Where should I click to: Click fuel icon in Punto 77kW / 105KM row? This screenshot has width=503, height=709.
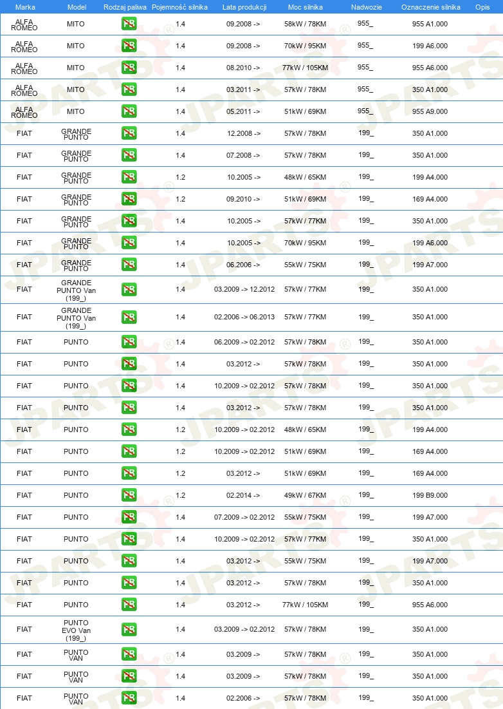pos(129,605)
